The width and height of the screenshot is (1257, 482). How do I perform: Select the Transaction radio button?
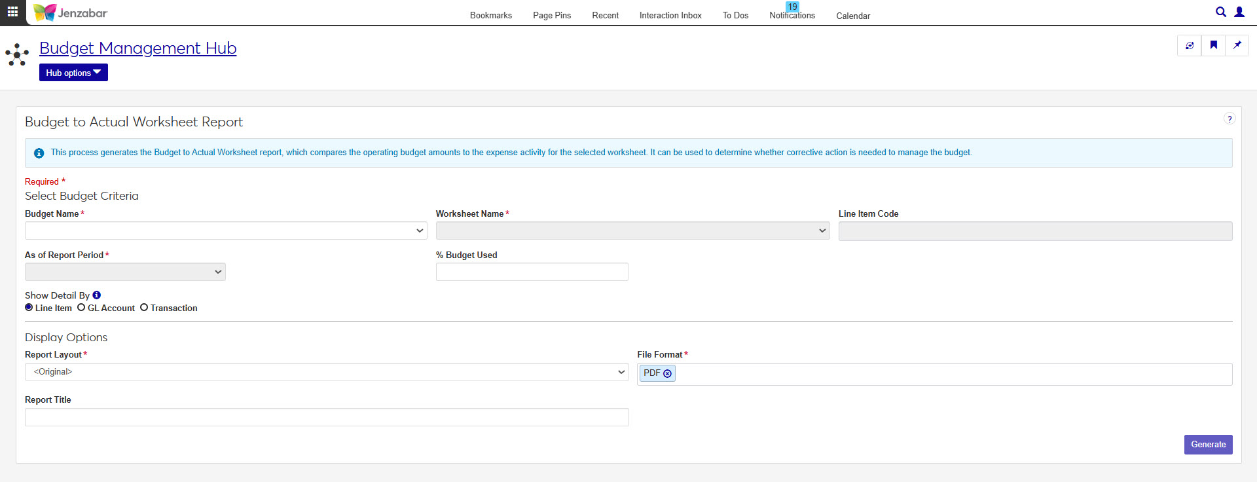(144, 308)
